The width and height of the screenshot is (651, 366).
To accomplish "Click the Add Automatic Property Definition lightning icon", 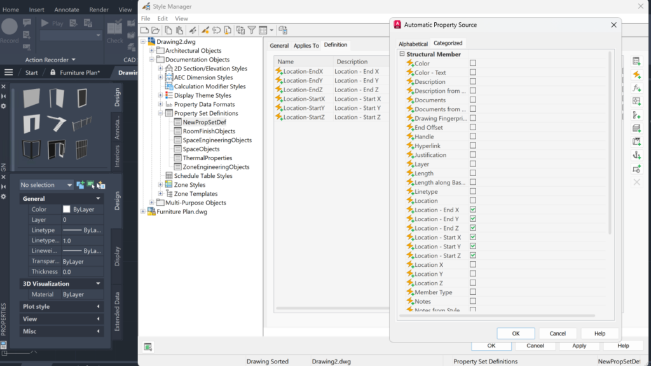I will click(636, 75).
